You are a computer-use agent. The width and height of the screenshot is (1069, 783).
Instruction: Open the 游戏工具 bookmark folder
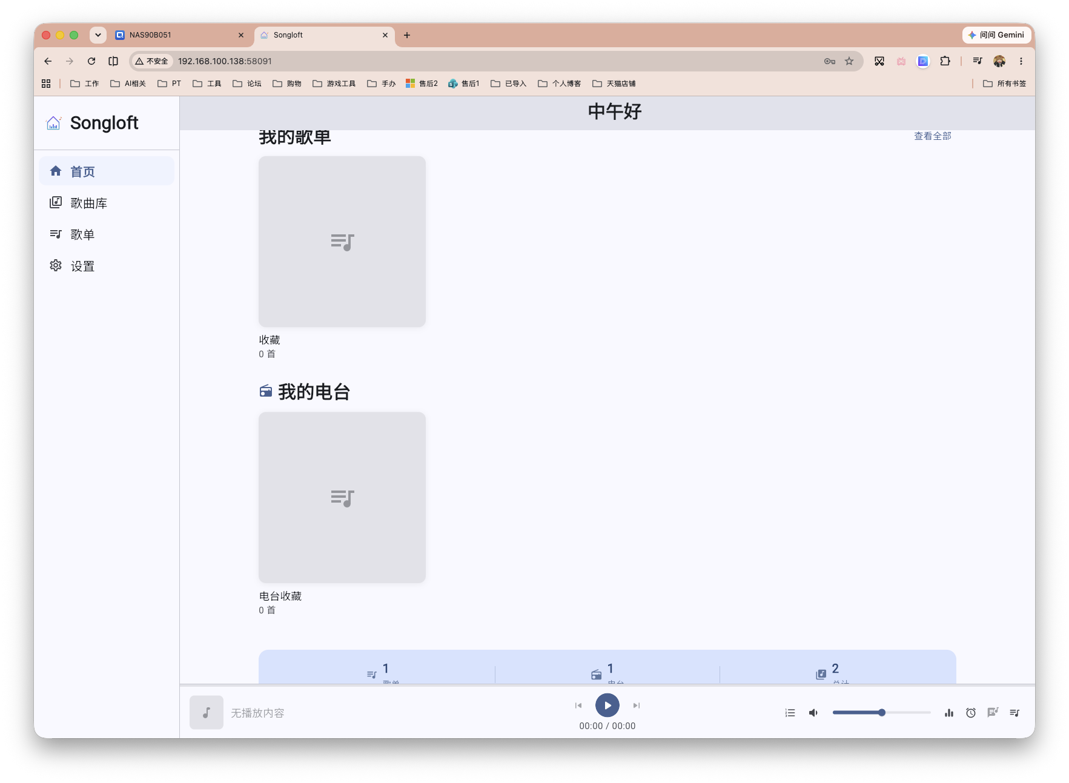coord(334,84)
